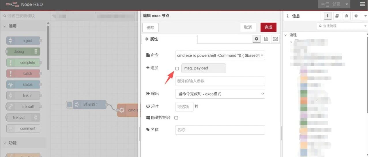This screenshot has height=157, width=369.
Task: Select the complete node in the palette
Action: 24,63
